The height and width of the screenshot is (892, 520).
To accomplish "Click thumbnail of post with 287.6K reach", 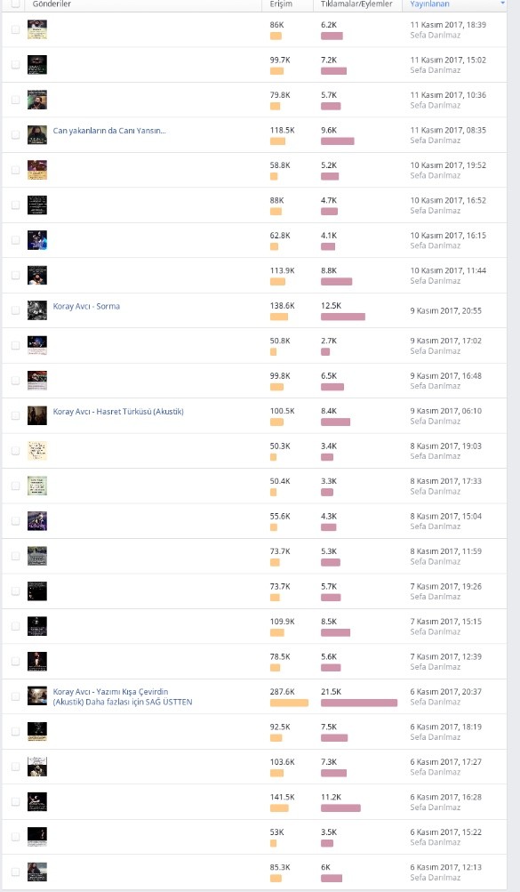I will click(37, 695).
